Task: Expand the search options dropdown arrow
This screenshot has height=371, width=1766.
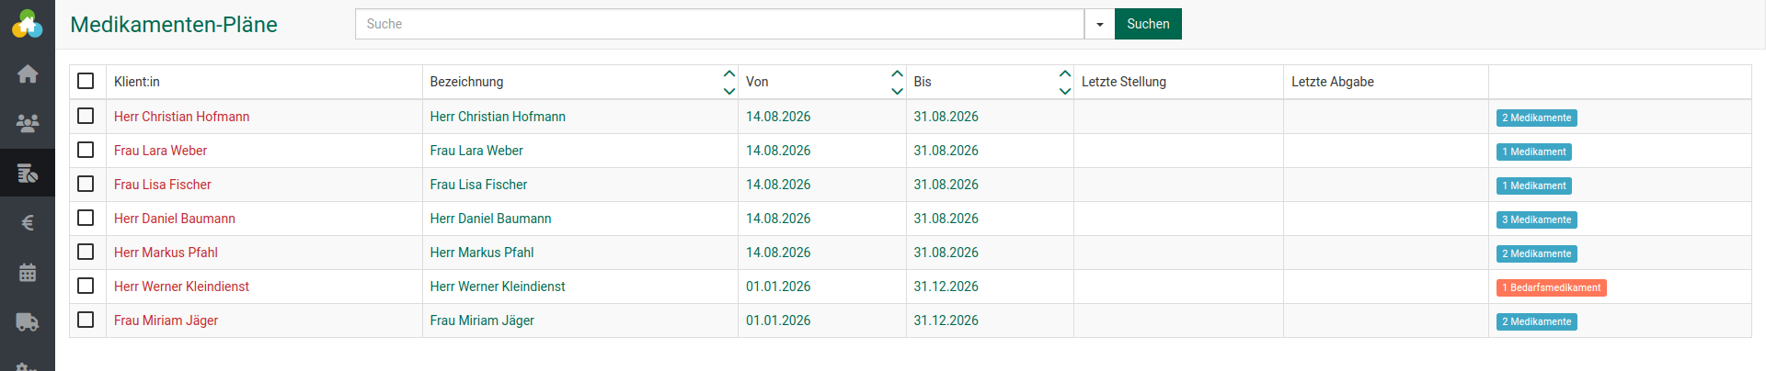Action: click(1099, 24)
